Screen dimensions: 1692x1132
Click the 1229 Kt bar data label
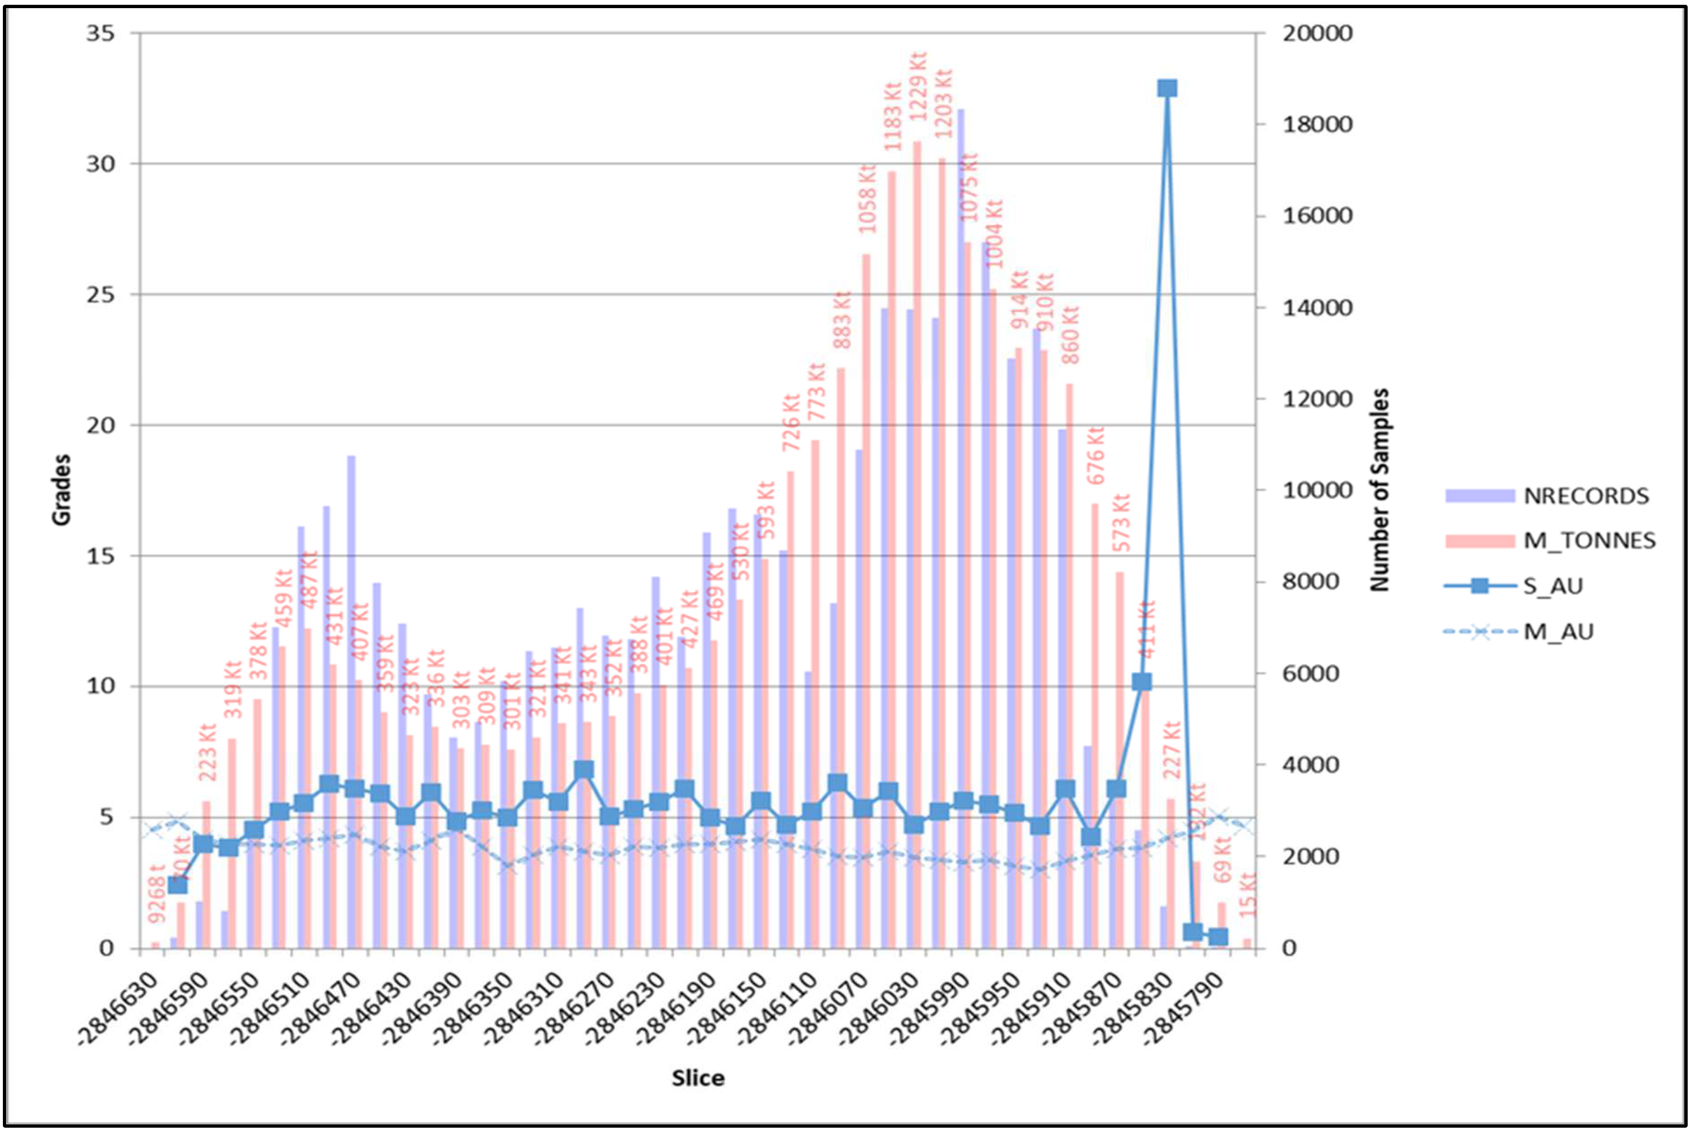tap(917, 87)
